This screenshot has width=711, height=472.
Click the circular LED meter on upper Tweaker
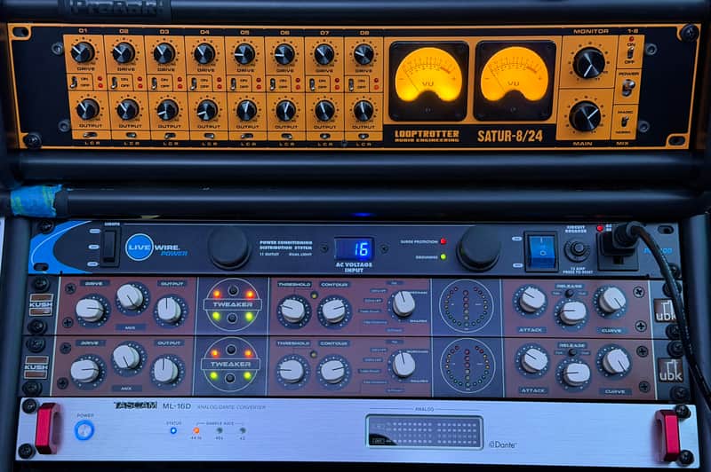[x=467, y=307]
